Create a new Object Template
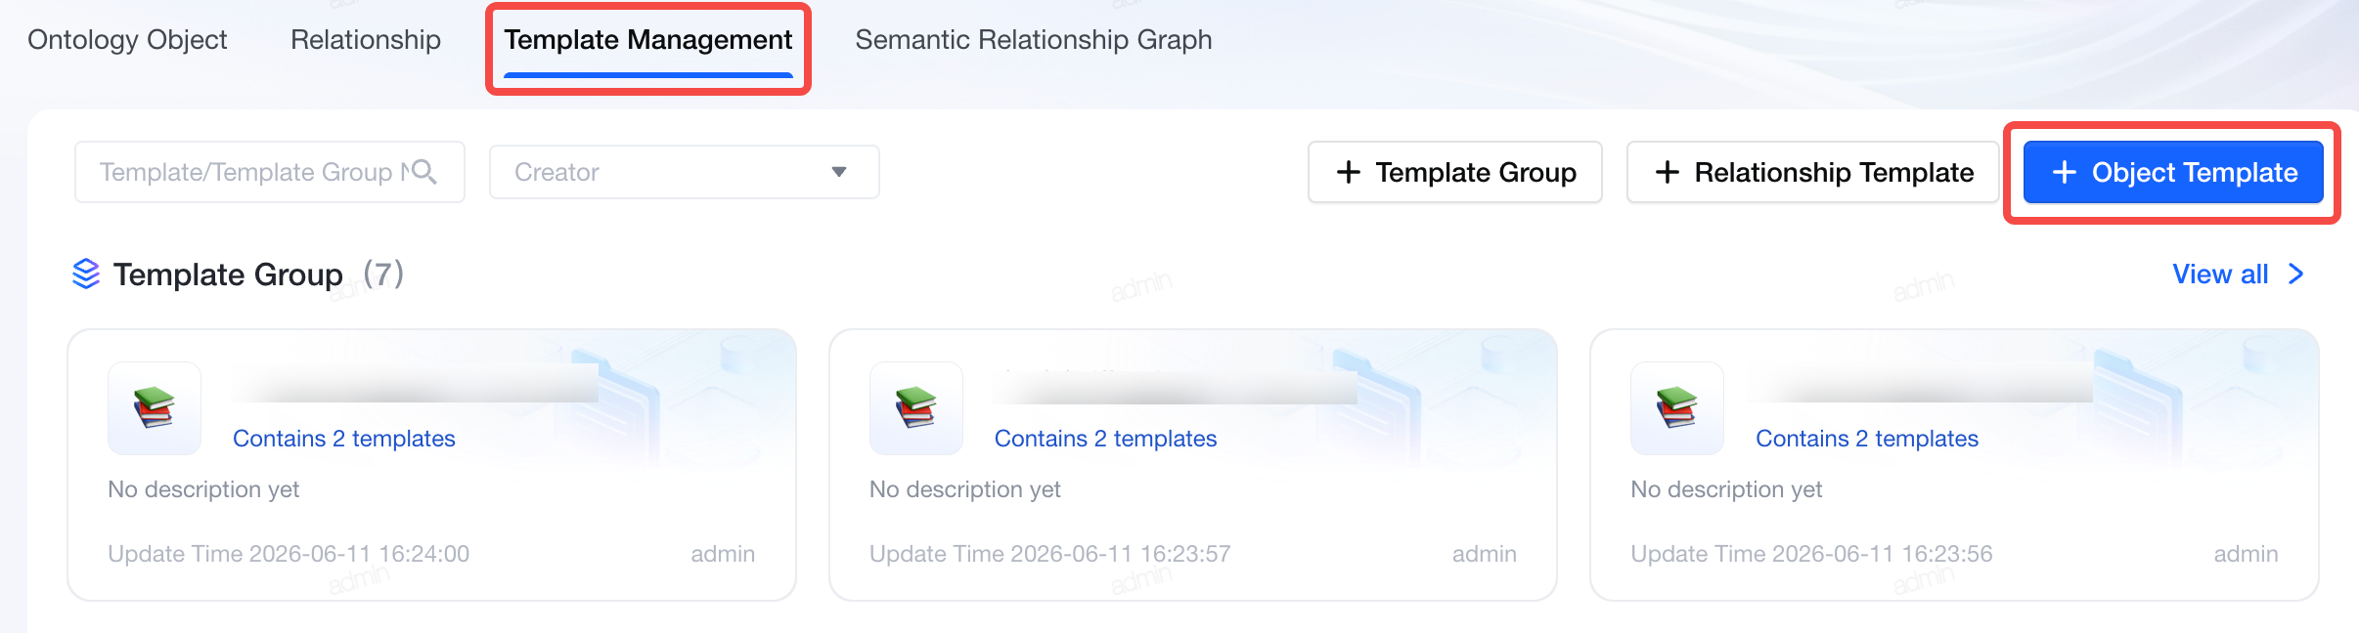 (x=2173, y=172)
